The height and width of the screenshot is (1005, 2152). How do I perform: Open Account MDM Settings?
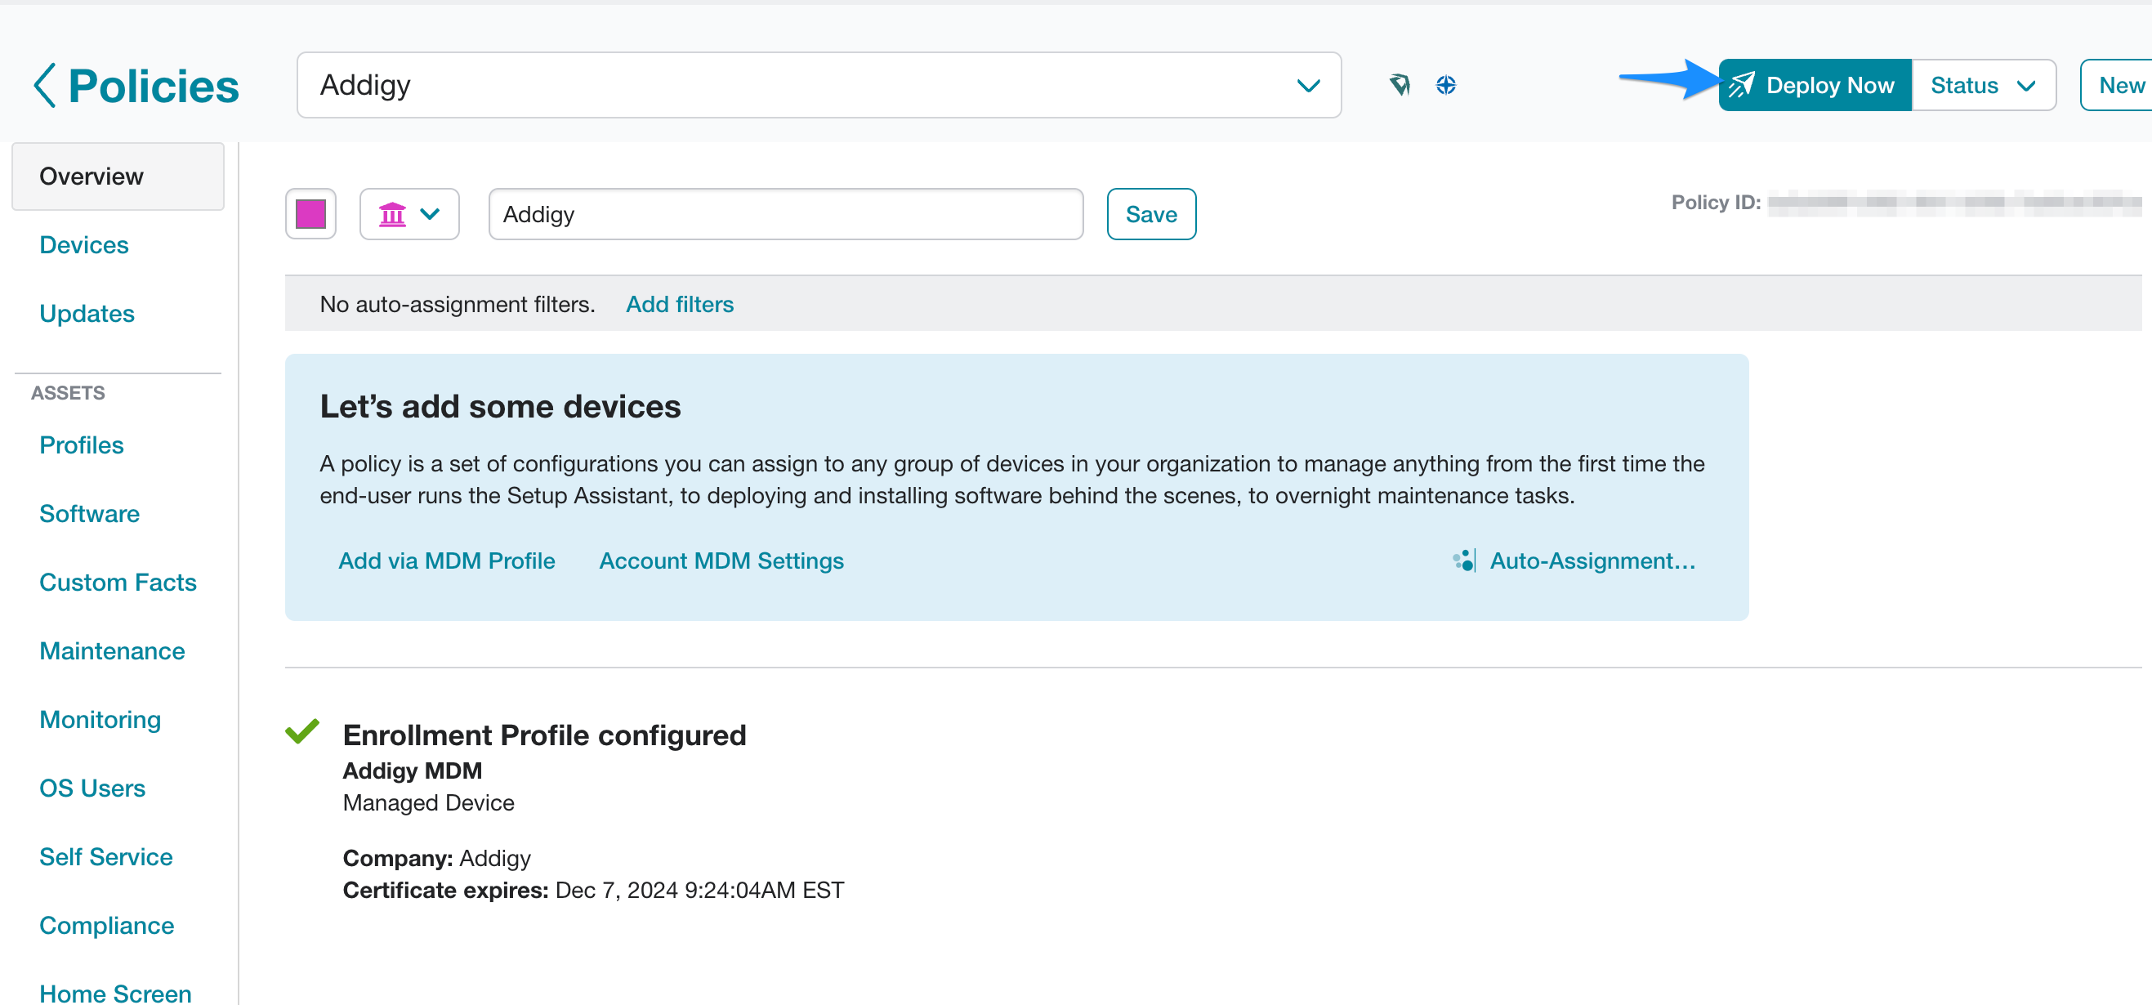[721, 561]
